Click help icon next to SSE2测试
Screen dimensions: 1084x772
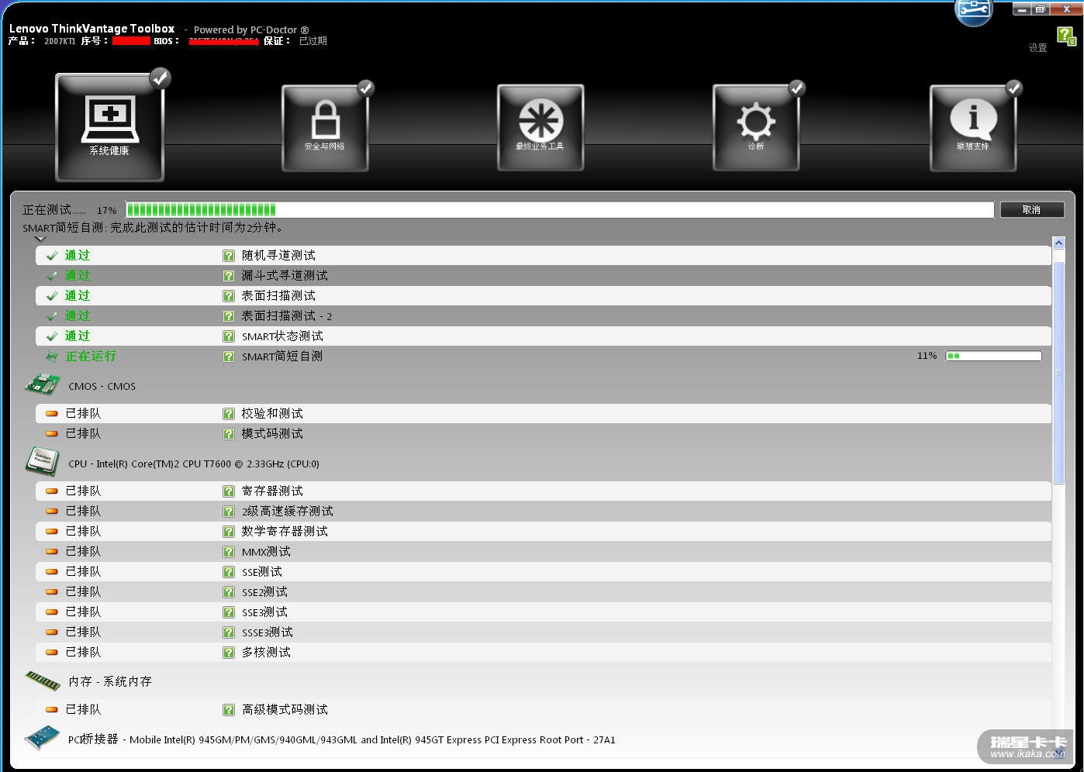click(229, 592)
